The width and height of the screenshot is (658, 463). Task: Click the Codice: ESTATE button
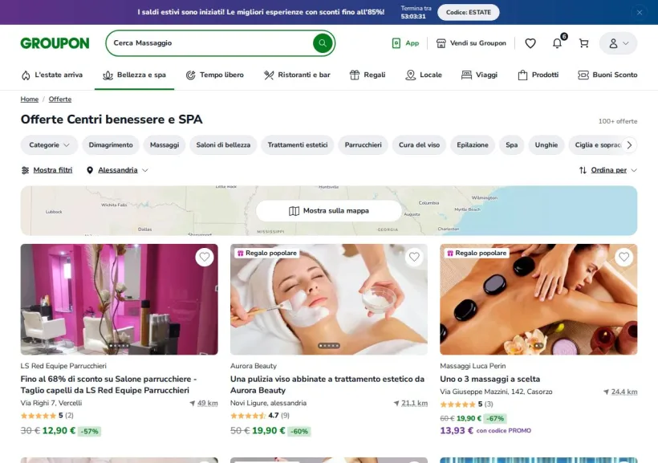pyautogui.click(x=469, y=12)
